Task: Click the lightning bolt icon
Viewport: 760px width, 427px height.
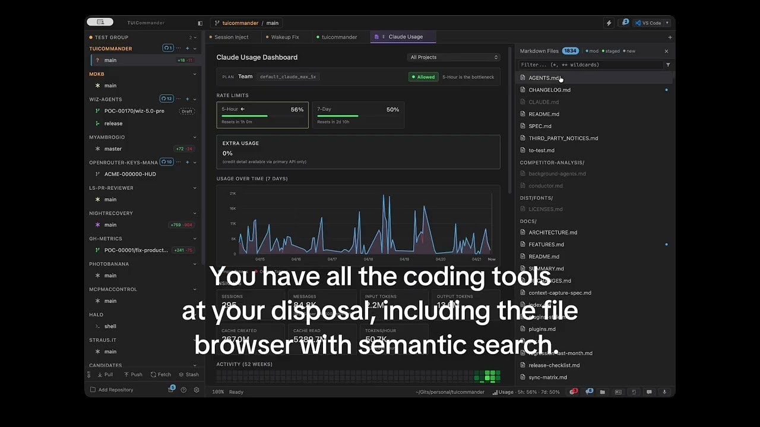Action: pos(609,23)
